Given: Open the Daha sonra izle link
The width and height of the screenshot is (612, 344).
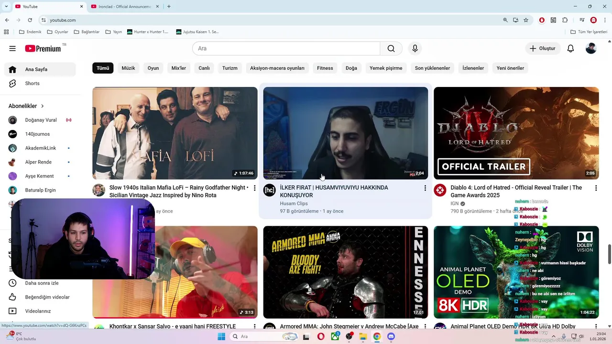Looking at the screenshot, I should click(42, 283).
